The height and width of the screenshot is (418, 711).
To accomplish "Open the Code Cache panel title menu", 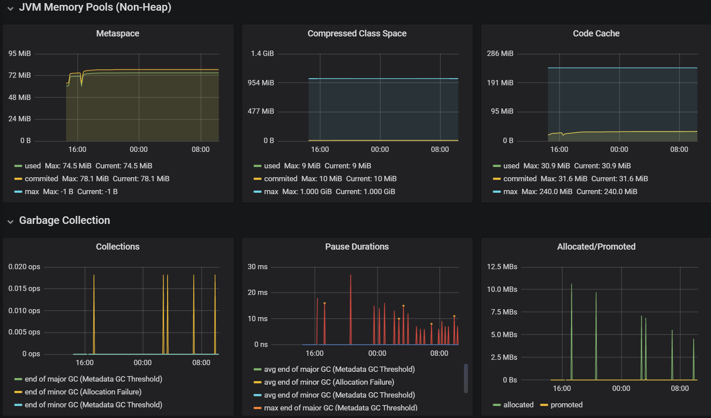I will tap(596, 33).
